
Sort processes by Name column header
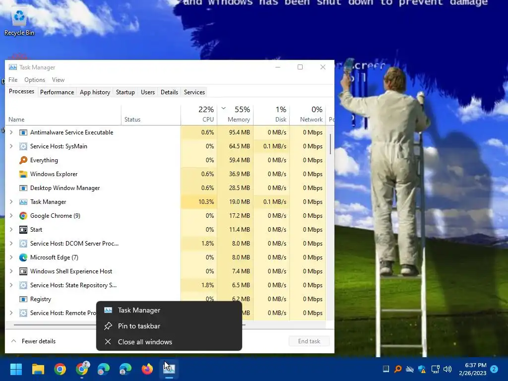point(63,115)
